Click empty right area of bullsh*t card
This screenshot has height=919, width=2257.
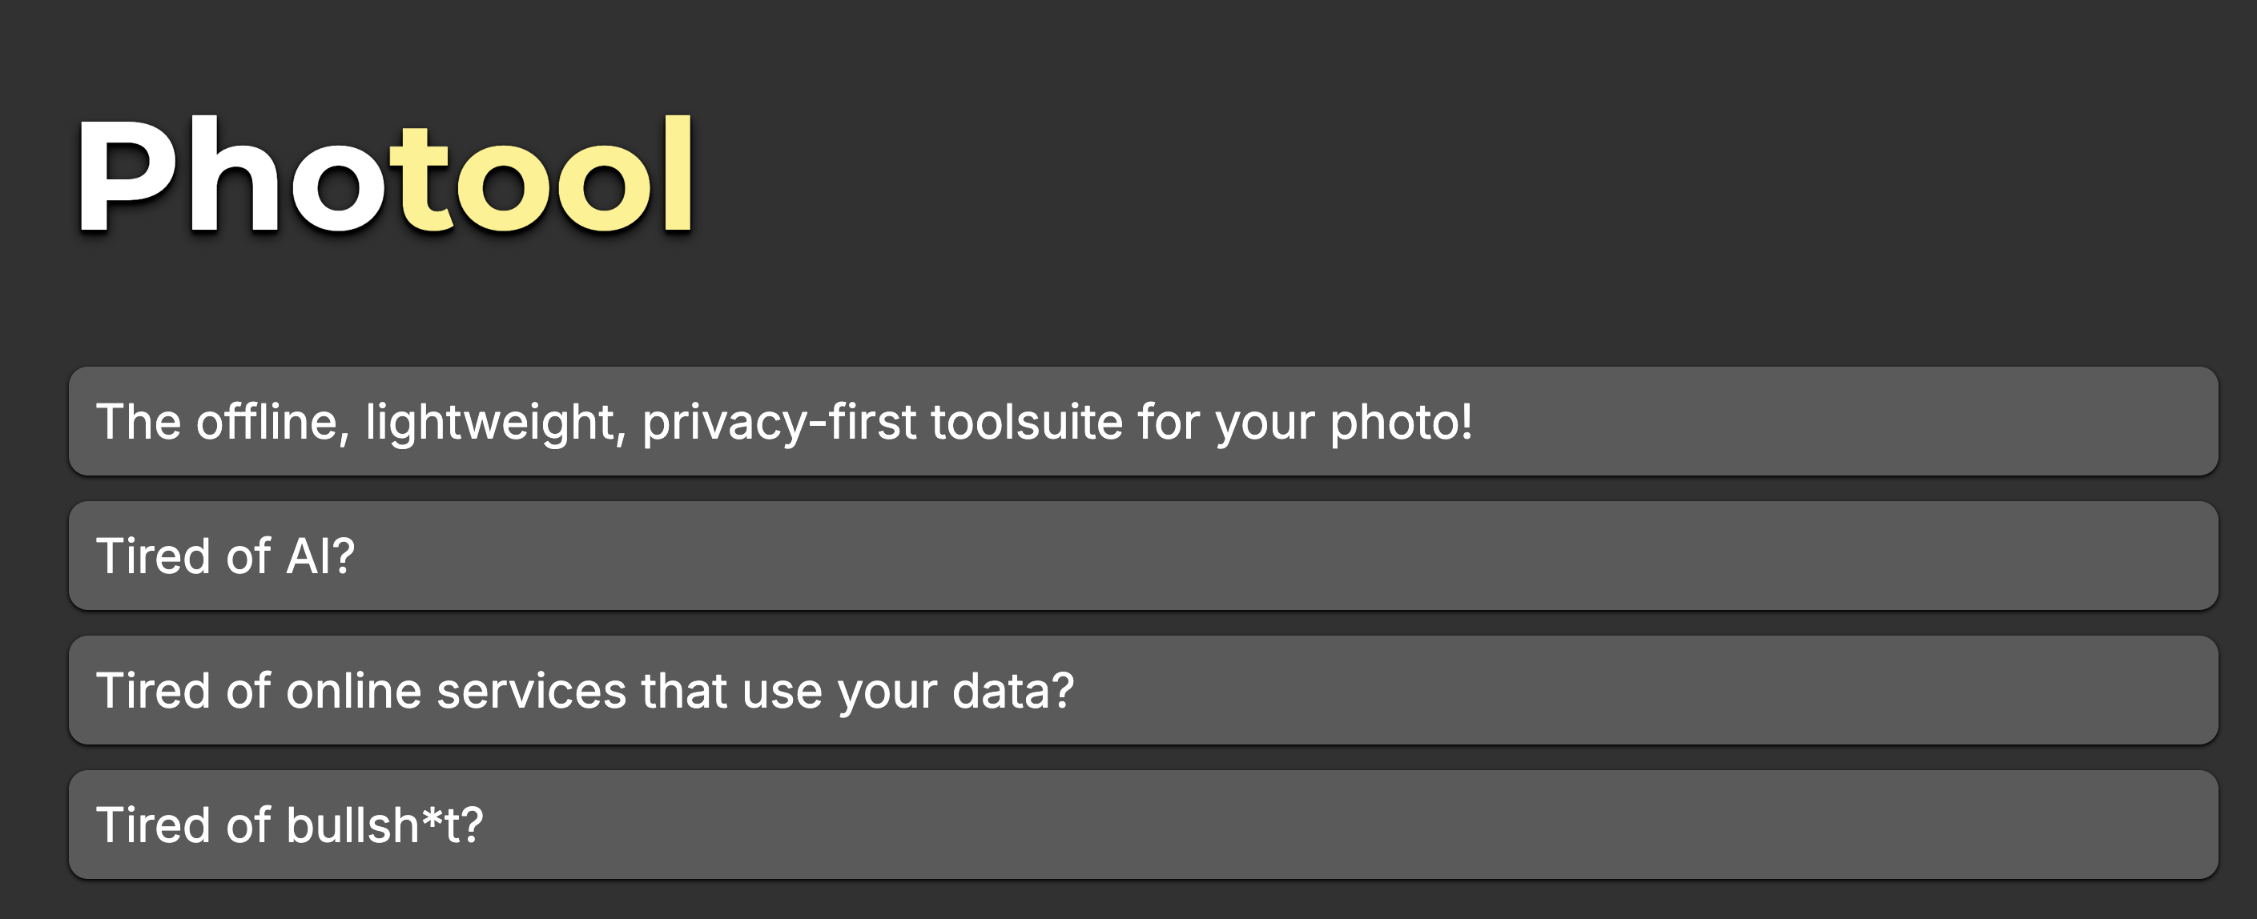tap(1577, 825)
